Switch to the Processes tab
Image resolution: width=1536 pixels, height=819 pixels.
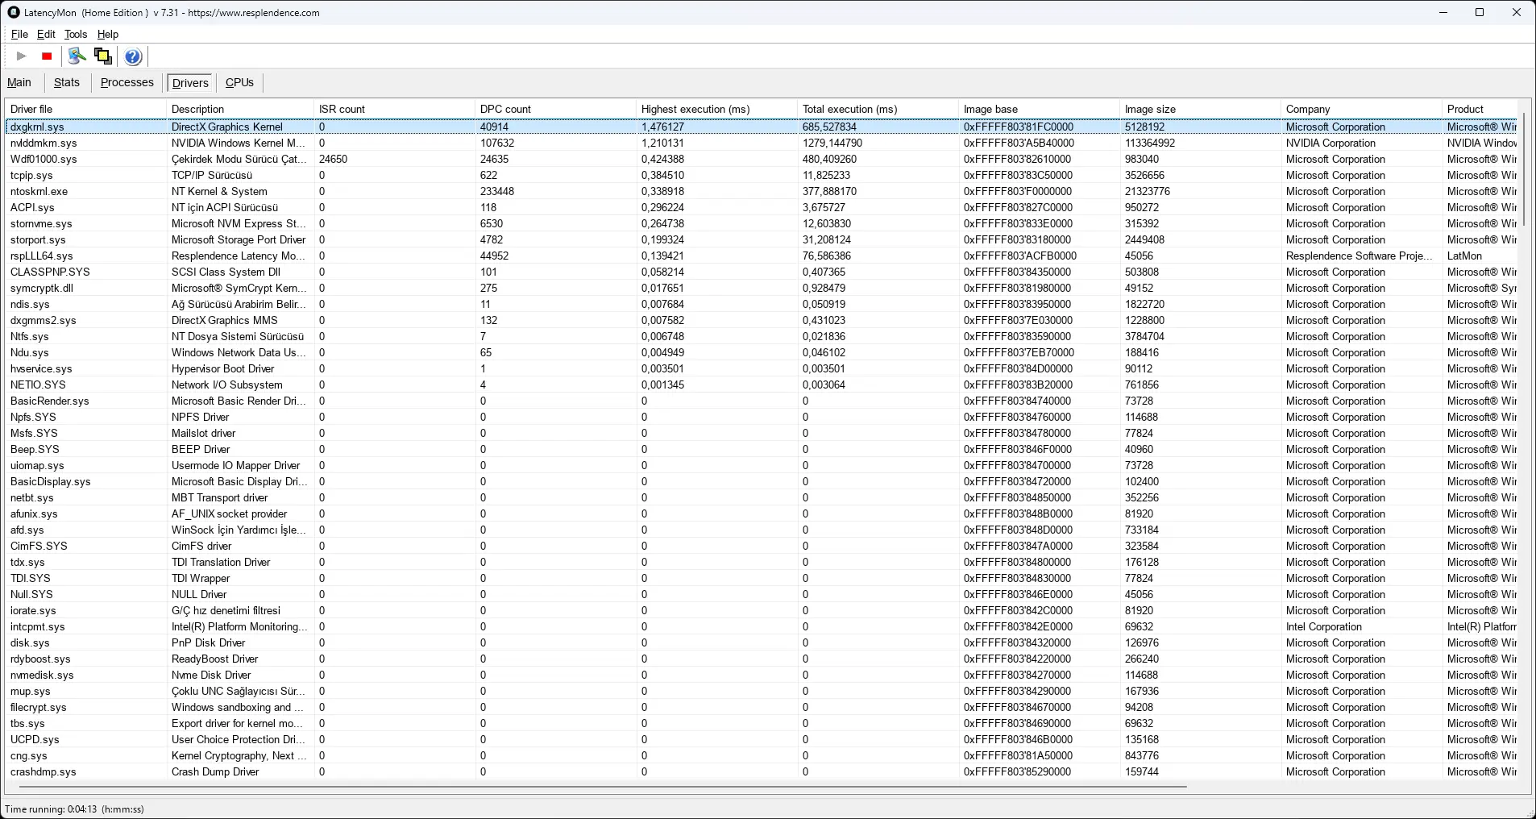pyautogui.click(x=127, y=82)
